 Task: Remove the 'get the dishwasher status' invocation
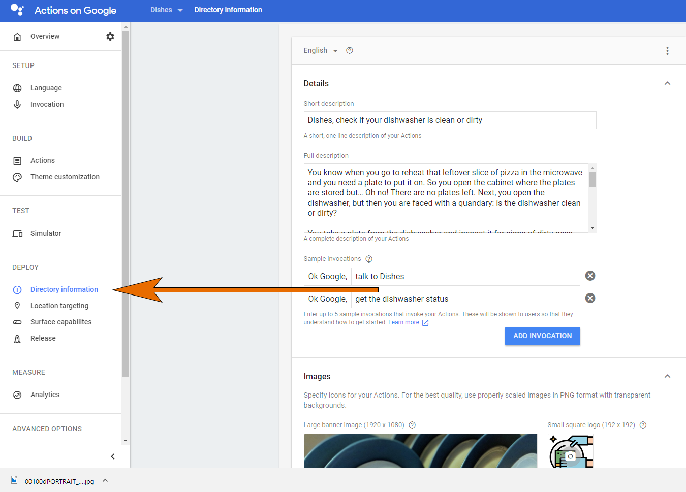pos(590,298)
